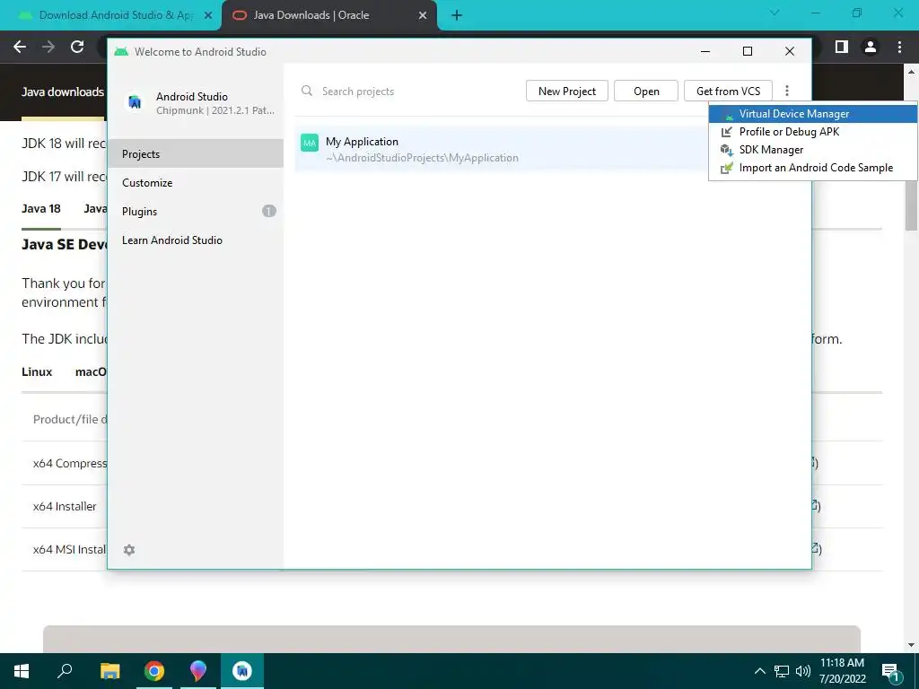Go forward in the browser

click(48, 47)
